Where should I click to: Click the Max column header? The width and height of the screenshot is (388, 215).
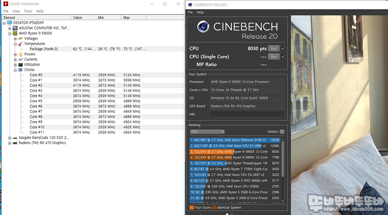[134, 18]
